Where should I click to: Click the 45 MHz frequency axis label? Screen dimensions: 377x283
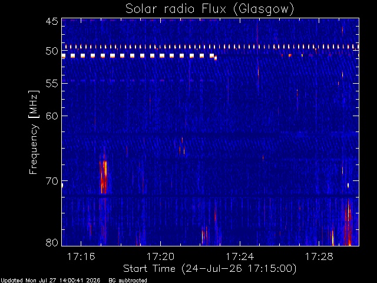pyautogui.click(x=52, y=21)
